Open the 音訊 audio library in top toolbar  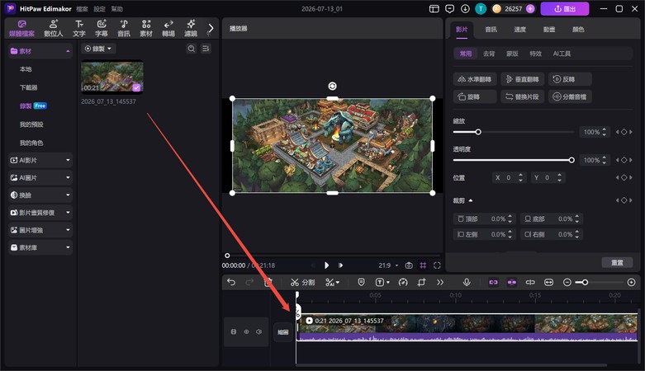point(124,28)
